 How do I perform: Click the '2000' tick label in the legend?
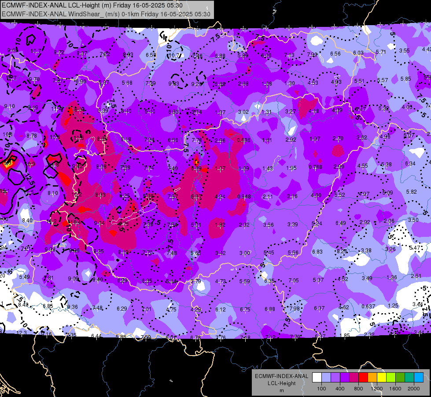[x=414, y=389]
